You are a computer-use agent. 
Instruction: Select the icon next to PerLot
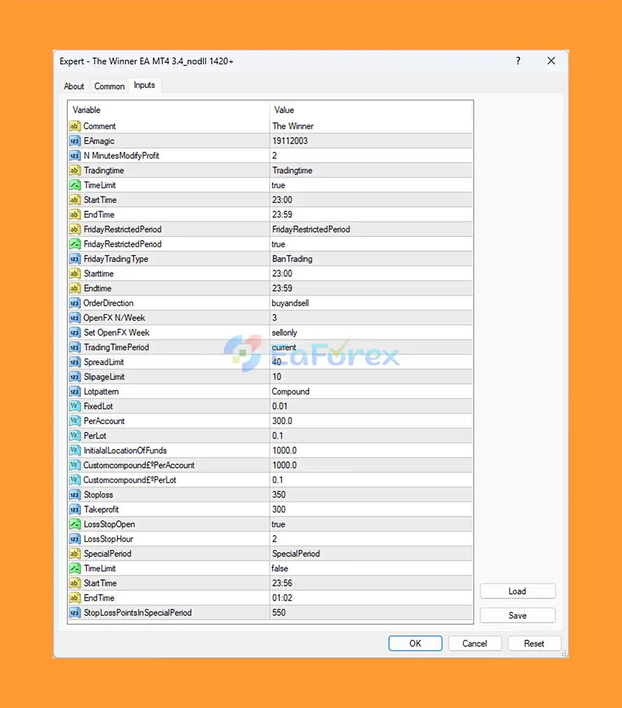click(x=74, y=436)
